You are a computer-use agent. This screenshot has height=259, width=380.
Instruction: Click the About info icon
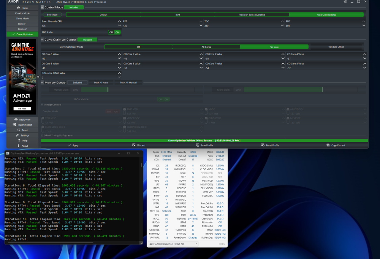point(18,146)
